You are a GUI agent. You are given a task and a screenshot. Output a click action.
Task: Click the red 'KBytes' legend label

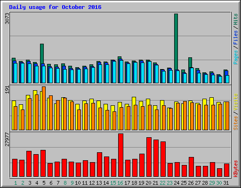point(236,169)
